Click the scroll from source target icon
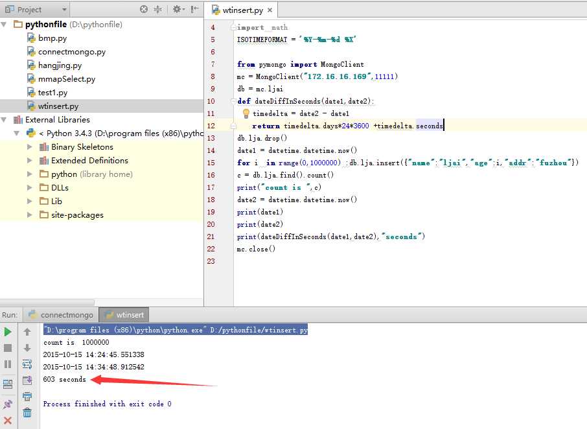This screenshot has height=429, width=587. [144, 9]
